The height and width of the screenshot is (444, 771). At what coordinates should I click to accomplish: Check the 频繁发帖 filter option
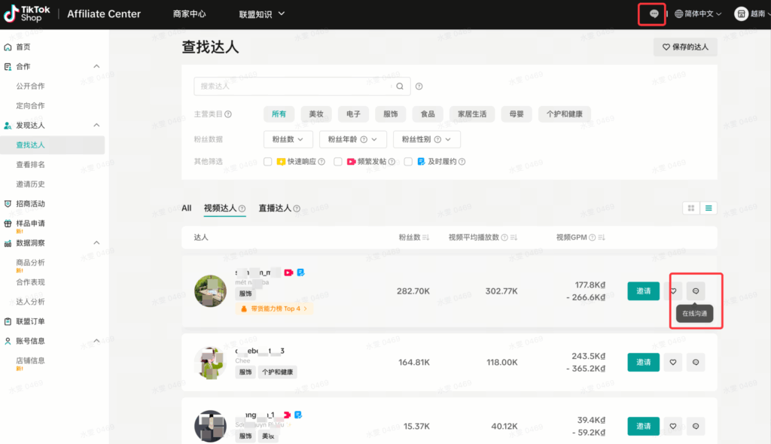pos(337,161)
